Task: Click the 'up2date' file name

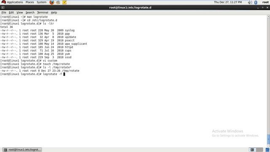Action: click(x=70, y=37)
